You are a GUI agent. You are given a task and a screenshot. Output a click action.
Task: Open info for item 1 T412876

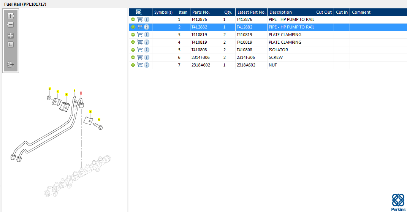(x=147, y=19)
